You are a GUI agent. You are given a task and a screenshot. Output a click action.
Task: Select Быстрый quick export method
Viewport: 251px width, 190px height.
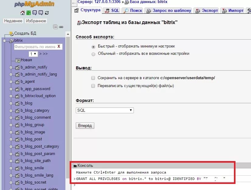(93, 47)
